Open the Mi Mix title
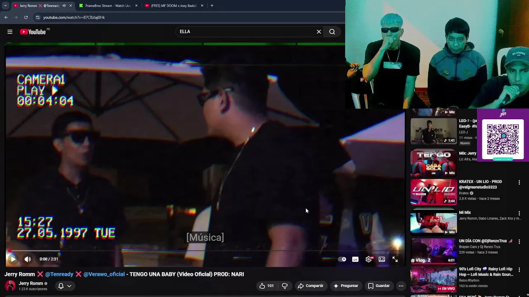The height and width of the screenshot is (297, 529). click(465, 213)
